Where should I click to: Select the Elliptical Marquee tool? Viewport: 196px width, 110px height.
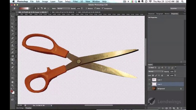click(12, 20)
